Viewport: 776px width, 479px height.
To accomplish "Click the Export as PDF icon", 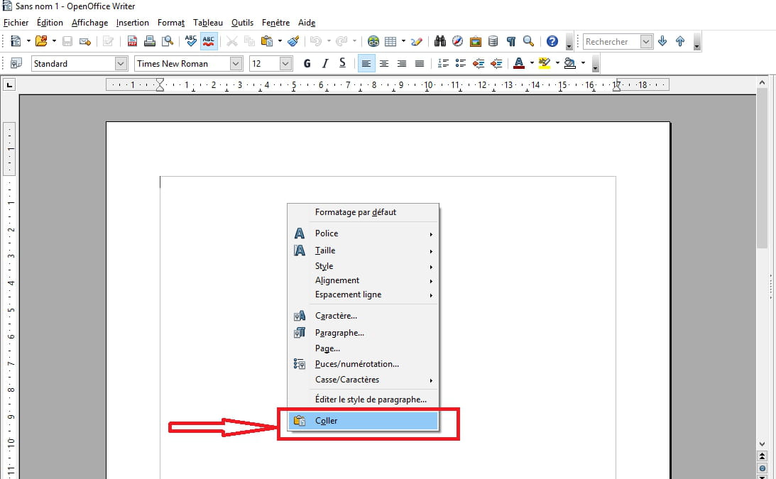I will [x=132, y=42].
